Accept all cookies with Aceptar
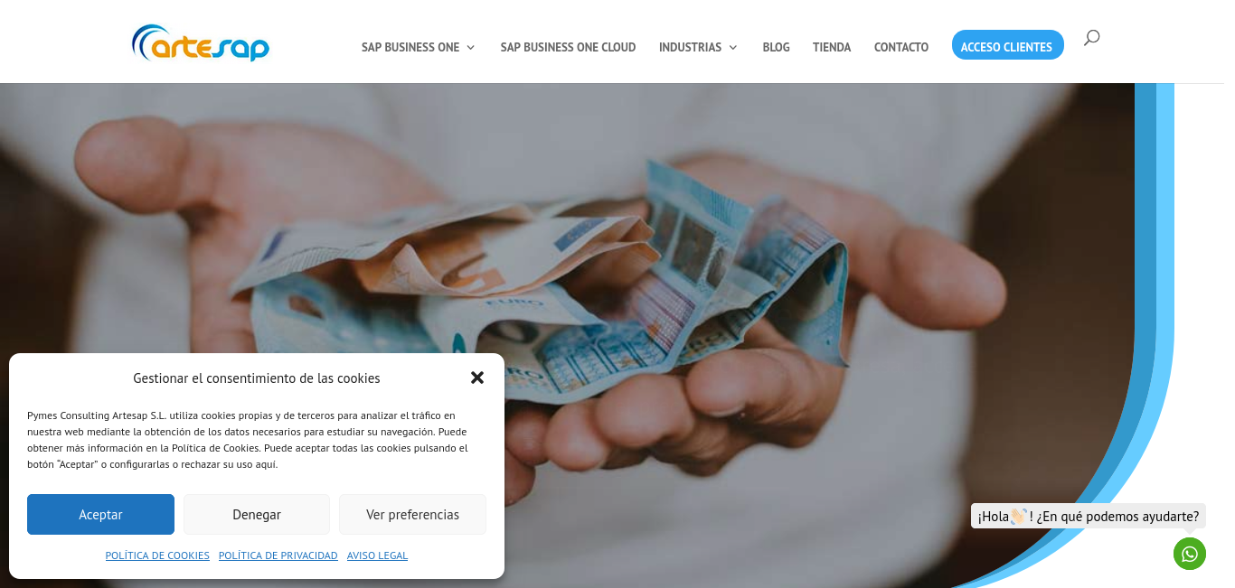The width and height of the screenshot is (1235, 588). (100, 514)
